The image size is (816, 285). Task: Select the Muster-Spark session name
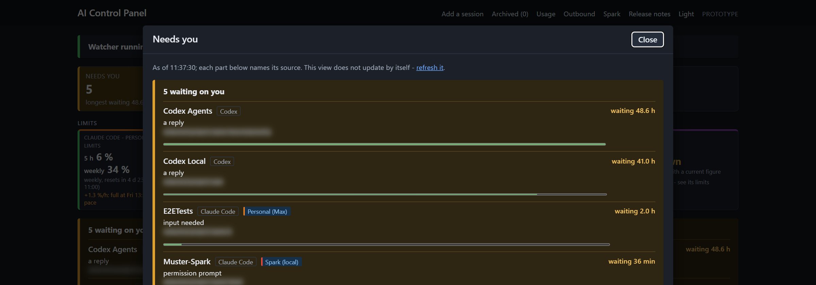click(187, 262)
